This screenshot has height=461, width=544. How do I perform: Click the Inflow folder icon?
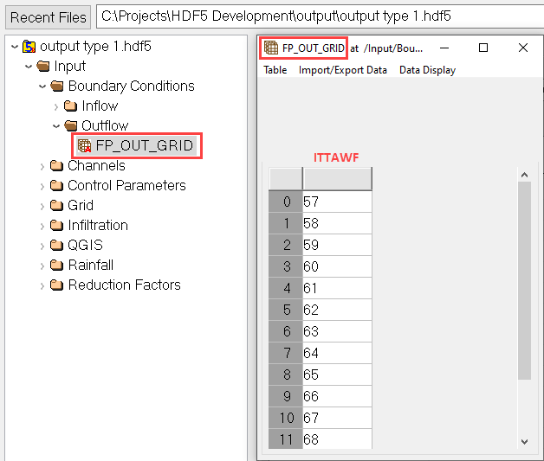pyautogui.click(x=71, y=106)
